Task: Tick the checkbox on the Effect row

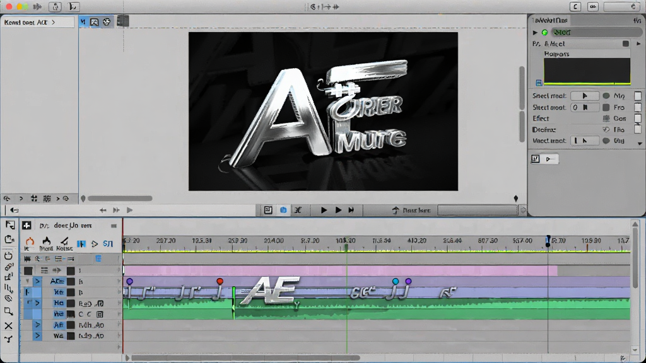Action: tap(638, 118)
